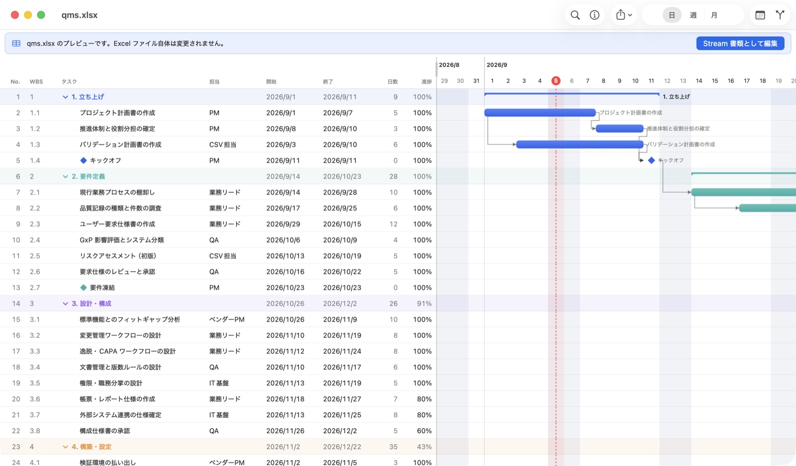This screenshot has height=466, width=796.
Task: Click start date 2026/10/26 of フィットギャップ分析
Action: [285, 320]
